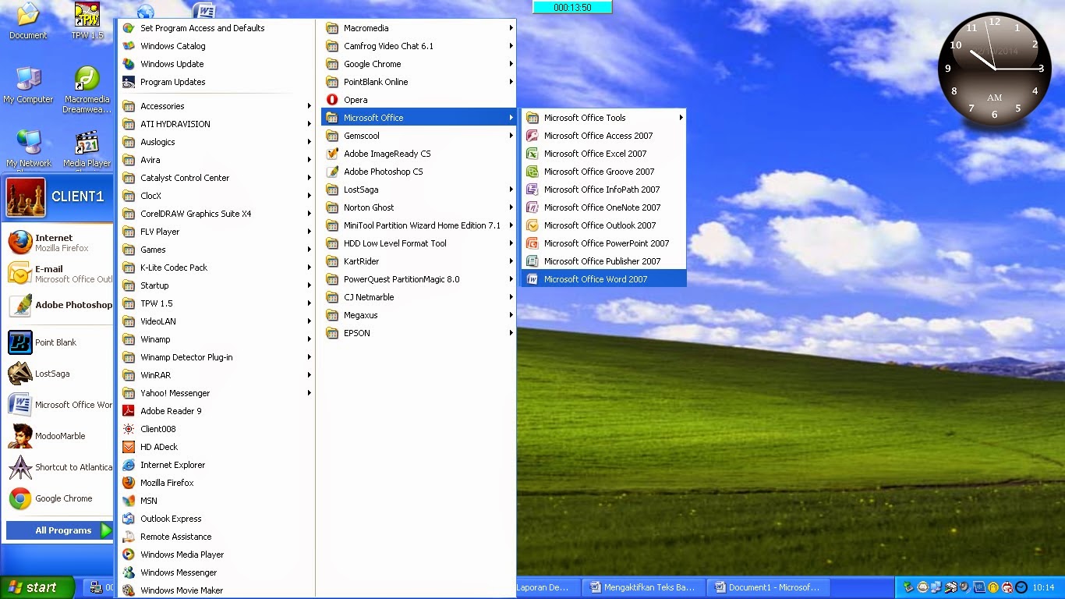Launch Client008 program
The image size is (1065, 599).
(x=216, y=429)
